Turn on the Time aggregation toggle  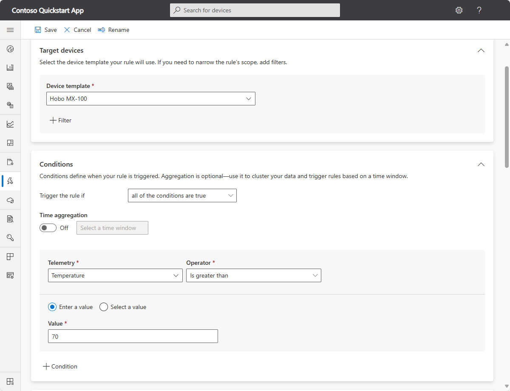pos(48,228)
